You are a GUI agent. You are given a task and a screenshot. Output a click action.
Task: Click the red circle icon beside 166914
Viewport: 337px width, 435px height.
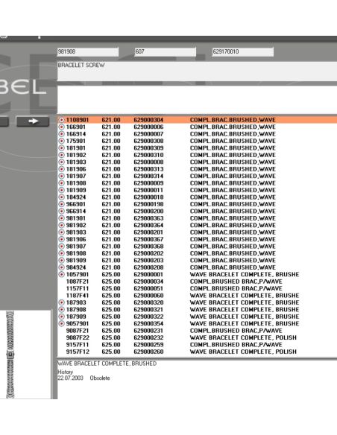(61, 134)
